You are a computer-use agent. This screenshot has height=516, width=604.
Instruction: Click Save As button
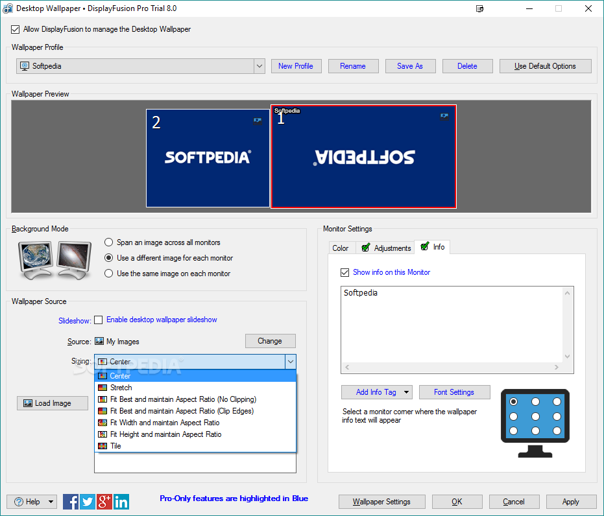click(x=410, y=66)
